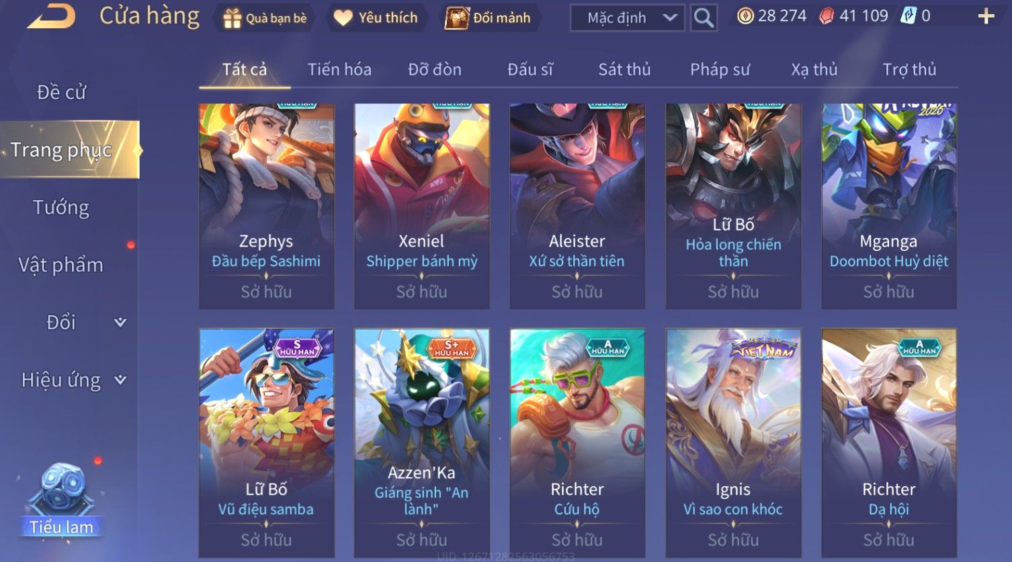Select Ignis Vì sao con khóc skin
1012x562 pixels.
733,443
